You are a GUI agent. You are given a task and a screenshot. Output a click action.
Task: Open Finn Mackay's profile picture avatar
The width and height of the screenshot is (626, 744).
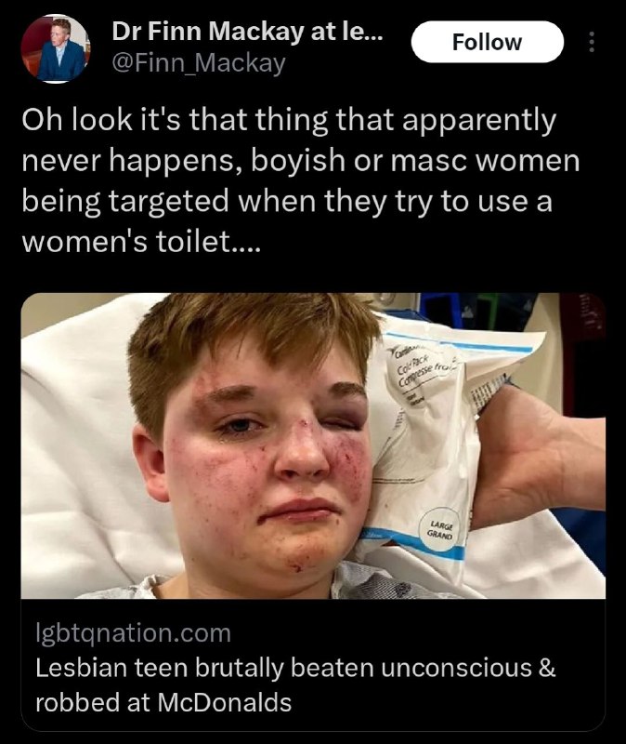coord(56,49)
